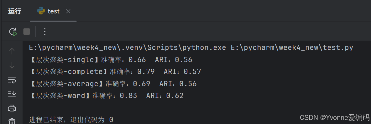Click the 运行 tool window title

15,11
